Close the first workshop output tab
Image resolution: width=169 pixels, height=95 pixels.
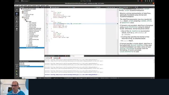(x=51, y=58)
